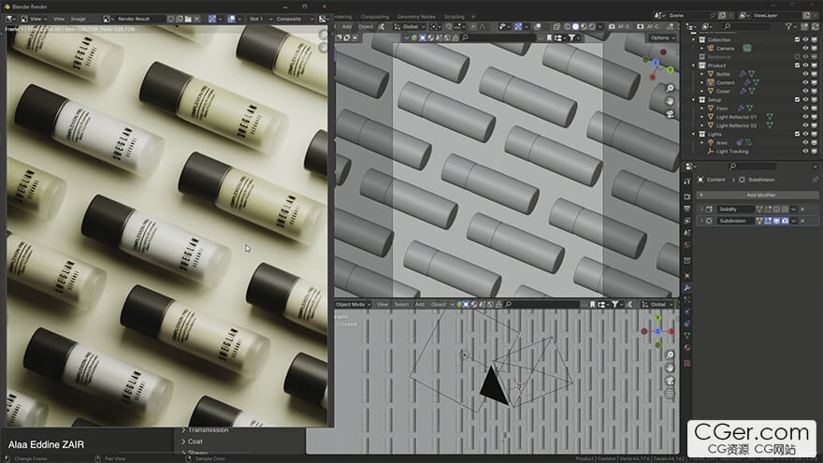Toggle Subdivision modifier edit mode display
The height and width of the screenshot is (463, 823).
pyautogui.click(x=768, y=221)
